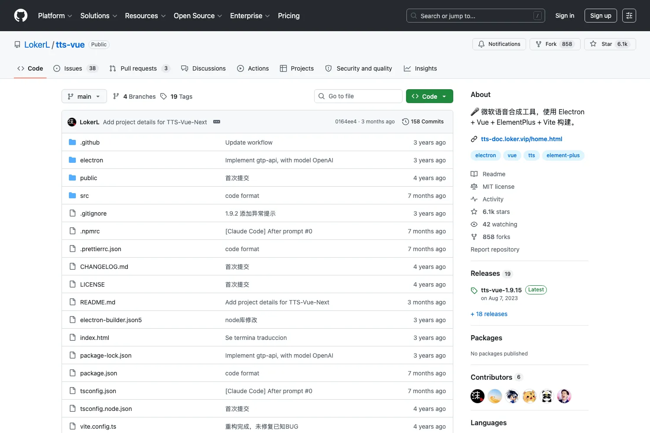This screenshot has width=650, height=433.
Task: Click LokerL's avatar in commit row
Action: 72,122
